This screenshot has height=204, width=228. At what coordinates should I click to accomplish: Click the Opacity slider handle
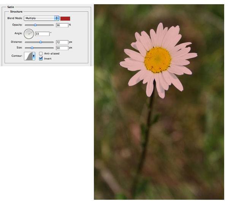[35, 25]
